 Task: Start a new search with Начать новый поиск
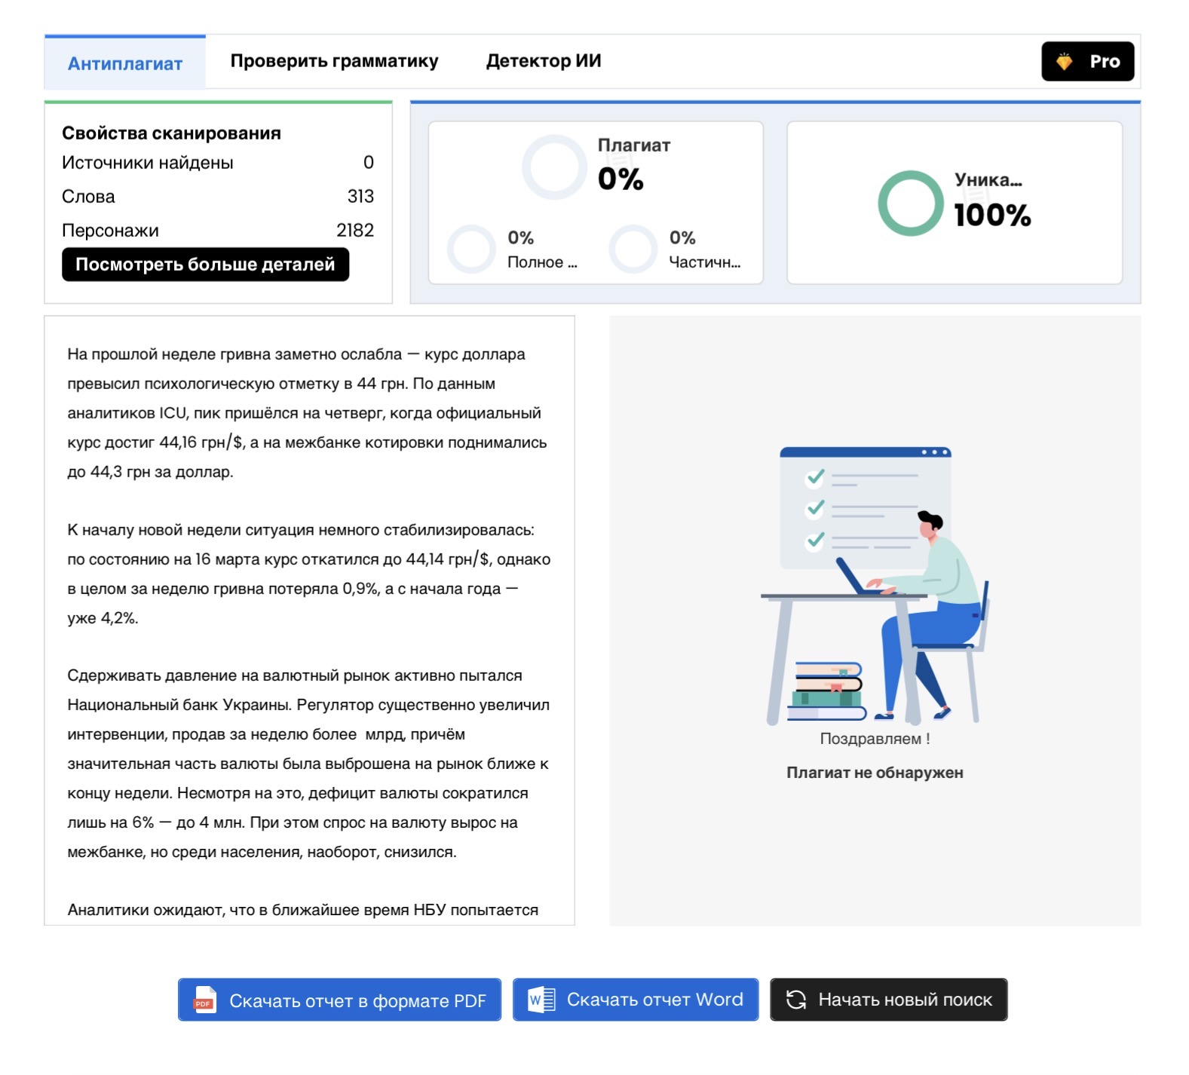[x=888, y=1000]
